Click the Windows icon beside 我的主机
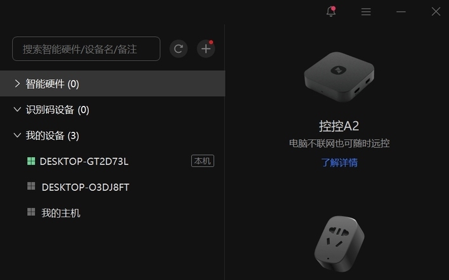 (31, 212)
